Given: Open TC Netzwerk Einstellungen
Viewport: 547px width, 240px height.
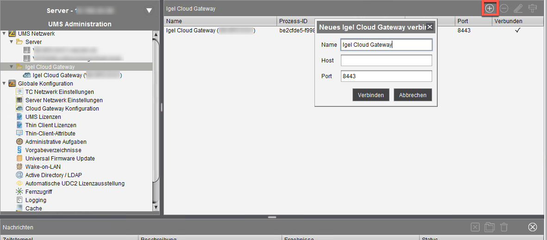Looking at the screenshot, I should pyautogui.click(x=60, y=92).
